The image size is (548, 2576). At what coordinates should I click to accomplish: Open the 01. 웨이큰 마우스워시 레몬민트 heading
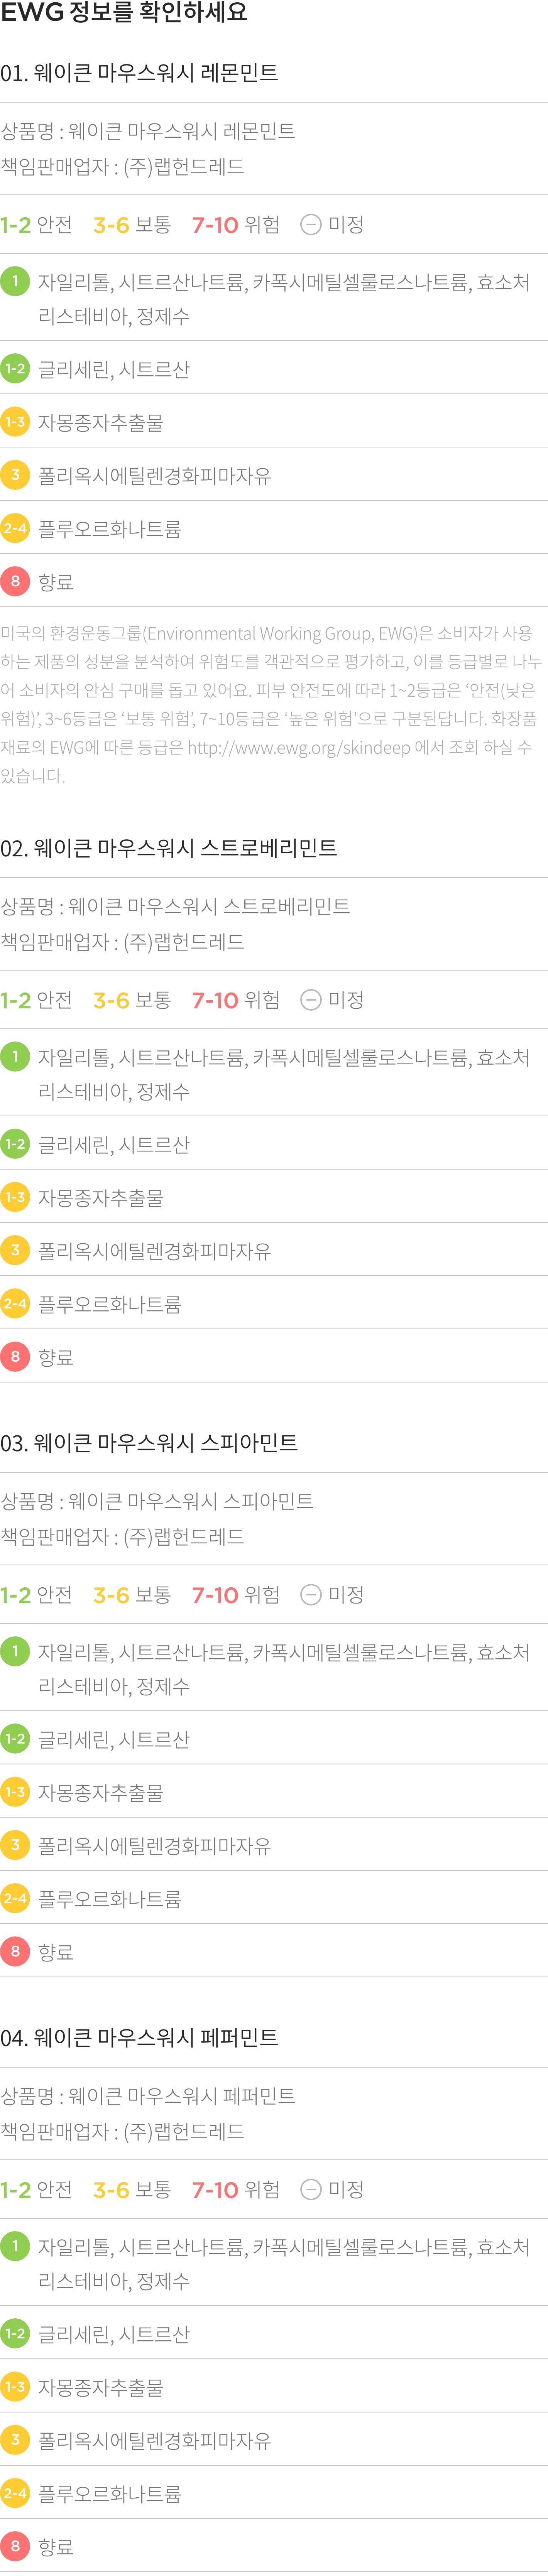click(139, 73)
